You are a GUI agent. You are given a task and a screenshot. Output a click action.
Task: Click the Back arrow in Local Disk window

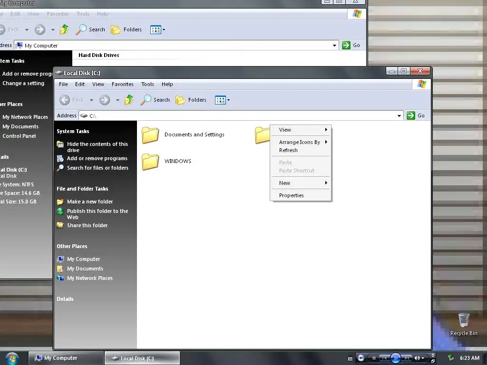[65, 100]
